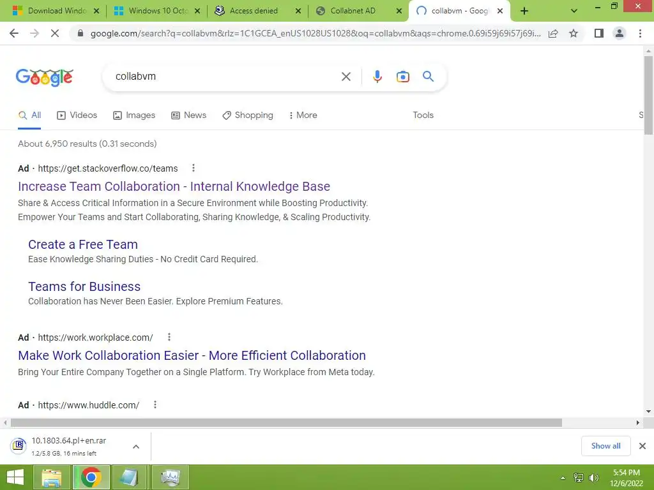
Task: Stop loading the page
Action: click(55, 33)
